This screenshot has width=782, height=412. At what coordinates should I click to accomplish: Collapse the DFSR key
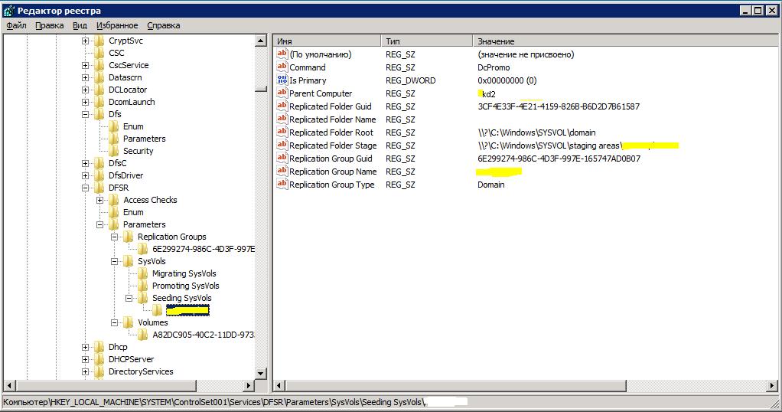coord(85,188)
